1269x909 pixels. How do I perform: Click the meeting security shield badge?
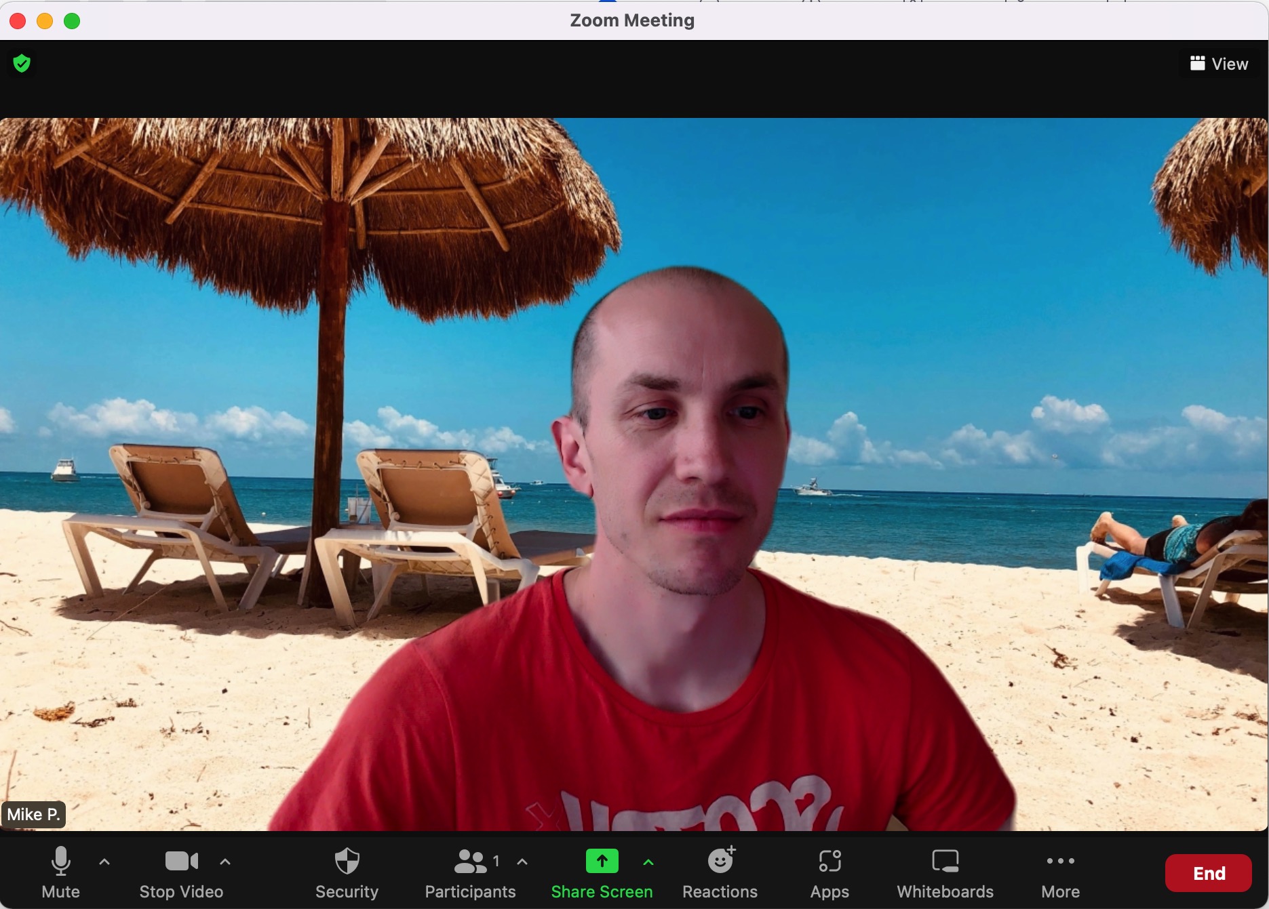coord(22,62)
